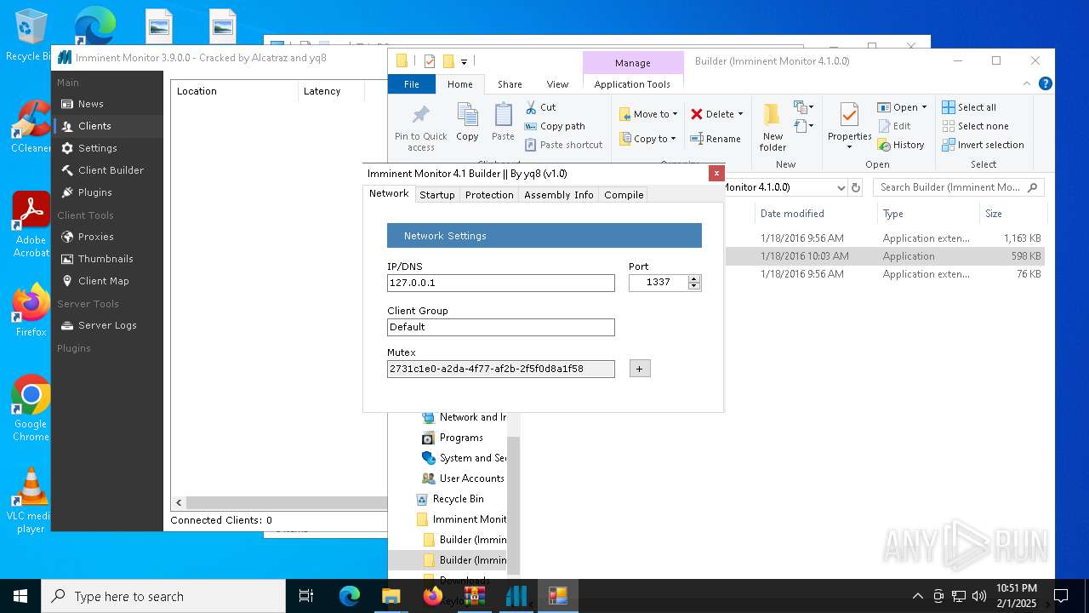The image size is (1089, 613).
Task: Expand Explorer address bar history dropdown
Action: (x=841, y=187)
